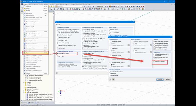Click icon next to Ouvrir... menu entry
196x106 pixels.
click(x=25, y=8)
